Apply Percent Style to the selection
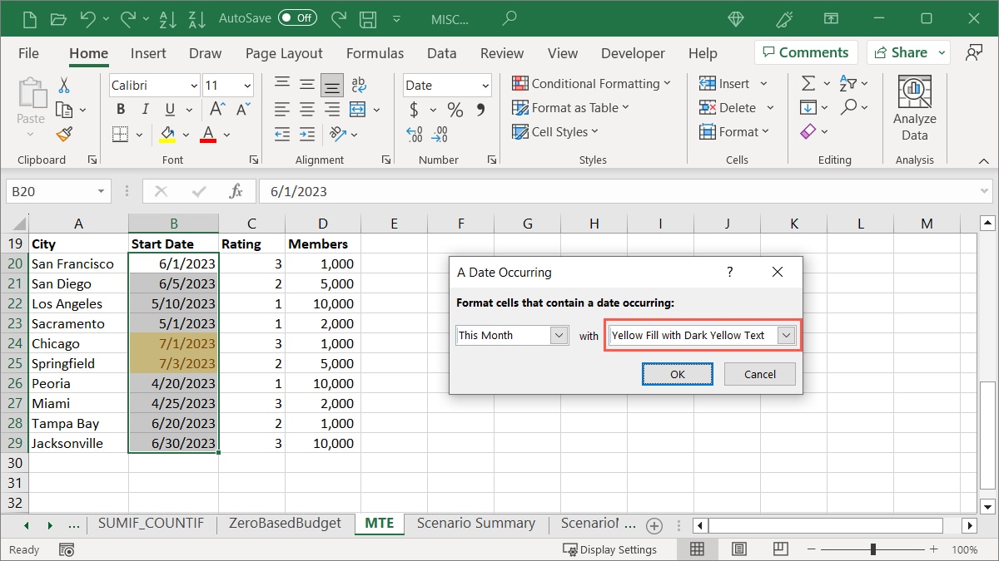999x561 pixels. click(x=455, y=109)
